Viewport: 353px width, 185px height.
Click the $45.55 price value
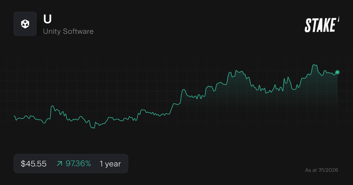34,164
